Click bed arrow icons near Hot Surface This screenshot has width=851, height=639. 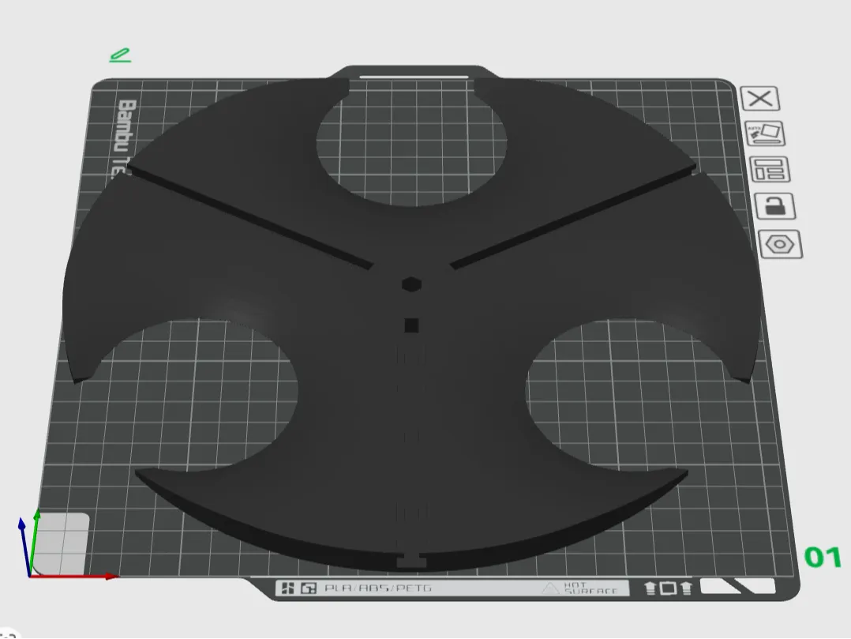[x=668, y=588]
